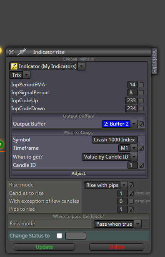Click the Rise mode label
The width and height of the screenshot is (165, 257).
21,185
